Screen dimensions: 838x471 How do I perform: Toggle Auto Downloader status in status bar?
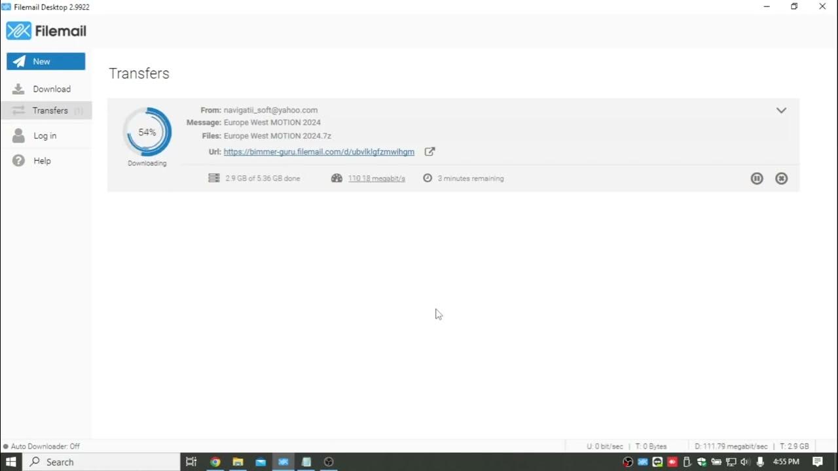[41, 446]
